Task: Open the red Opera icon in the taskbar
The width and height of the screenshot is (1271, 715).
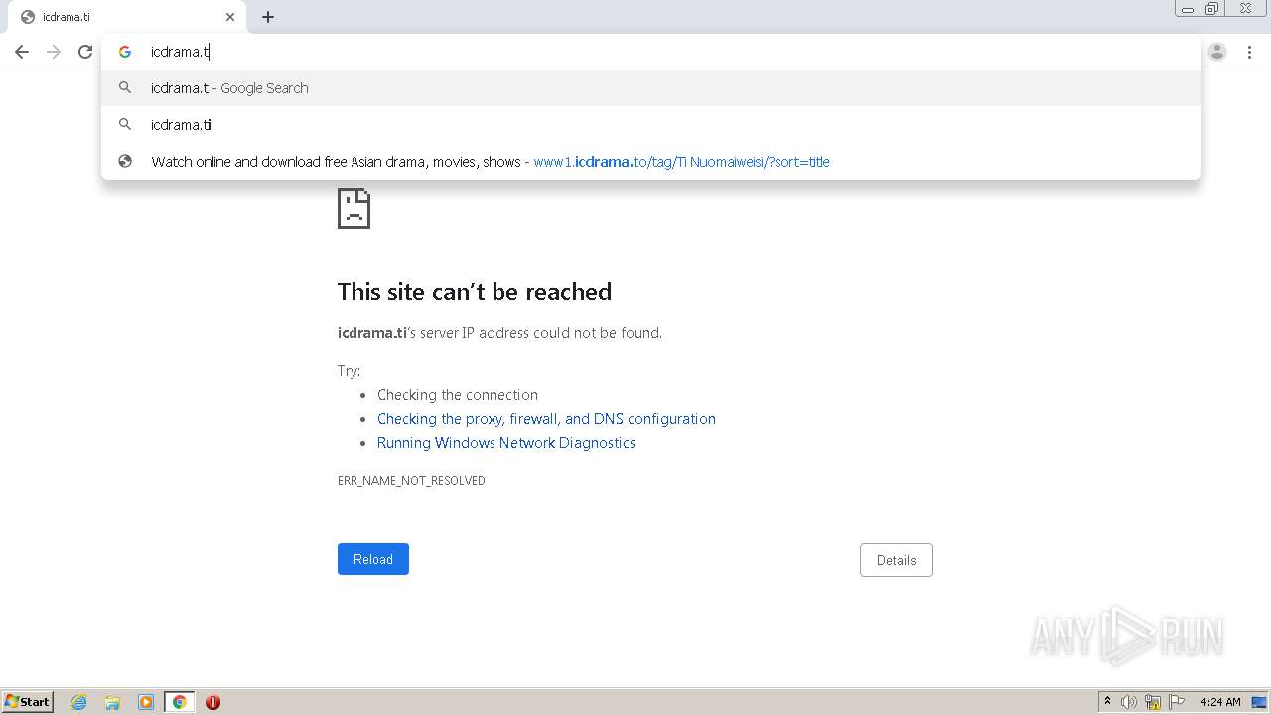Action: (212, 702)
